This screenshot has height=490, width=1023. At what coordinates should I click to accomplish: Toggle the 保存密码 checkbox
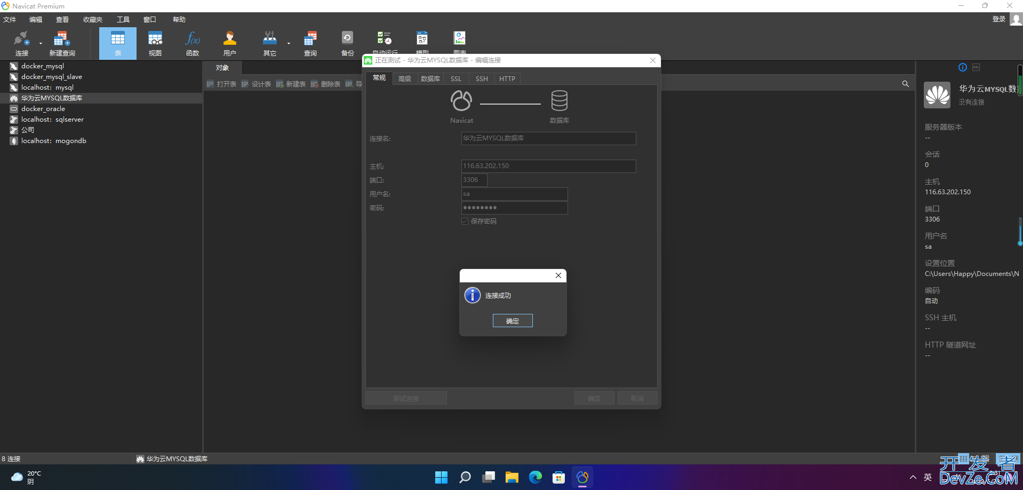pyautogui.click(x=465, y=221)
